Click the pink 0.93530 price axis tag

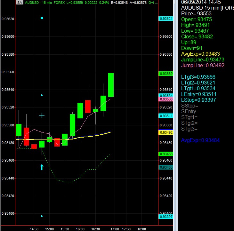coord(166,99)
